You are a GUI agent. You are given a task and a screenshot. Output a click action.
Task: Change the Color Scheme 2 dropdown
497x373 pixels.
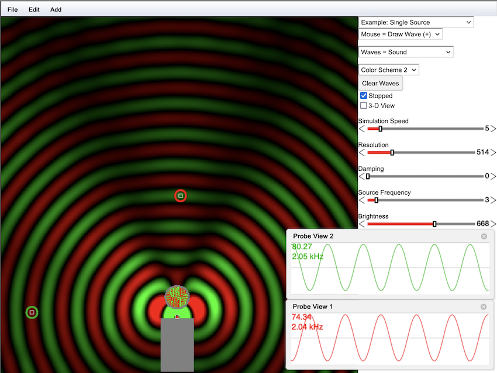pos(389,70)
